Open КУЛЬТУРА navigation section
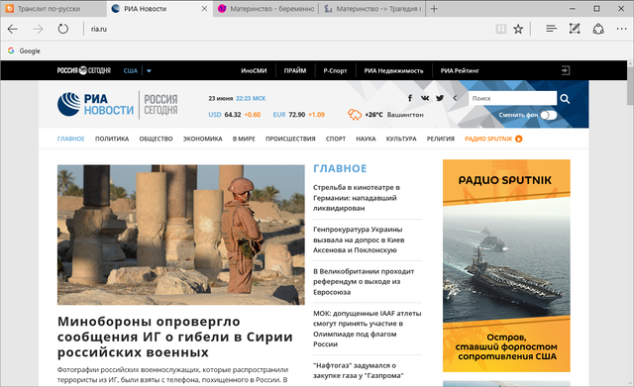634x387 pixels. pyautogui.click(x=401, y=139)
